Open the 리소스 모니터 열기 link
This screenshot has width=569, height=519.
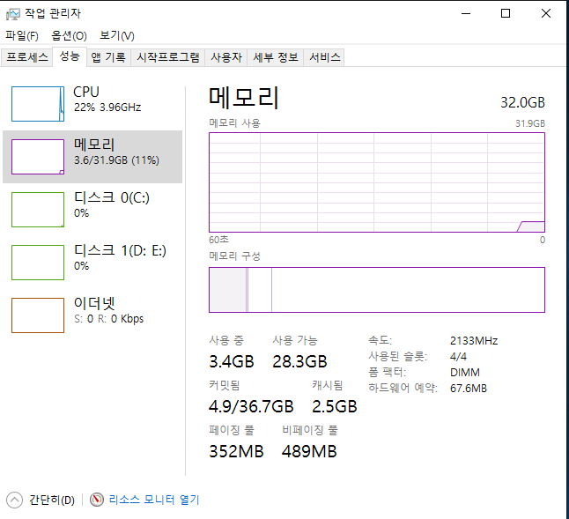tap(154, 500)
